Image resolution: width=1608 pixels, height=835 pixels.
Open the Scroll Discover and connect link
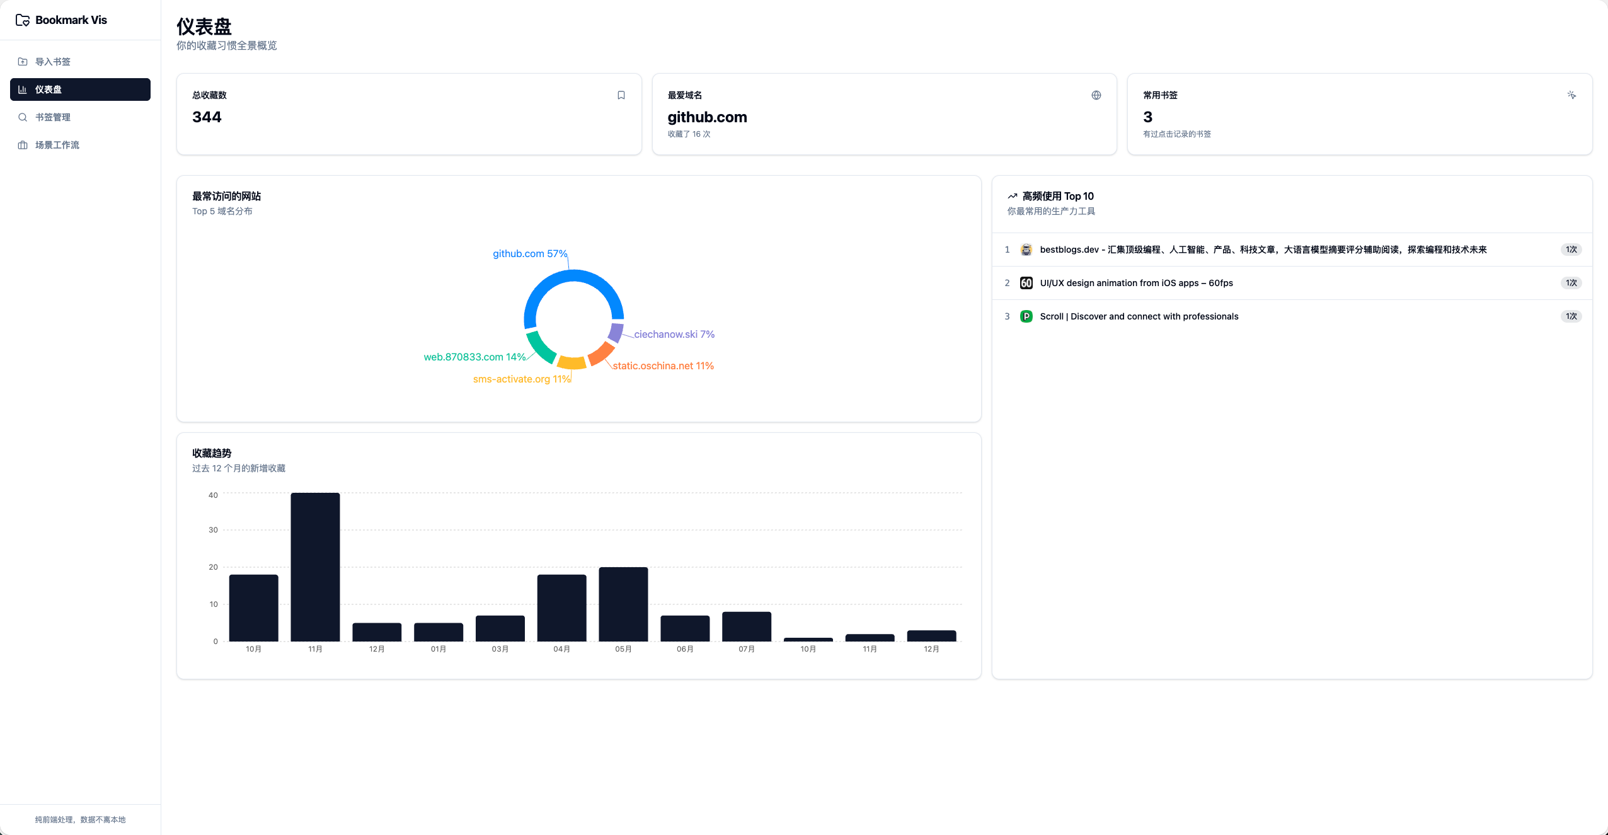click(x=1139, y=316)
